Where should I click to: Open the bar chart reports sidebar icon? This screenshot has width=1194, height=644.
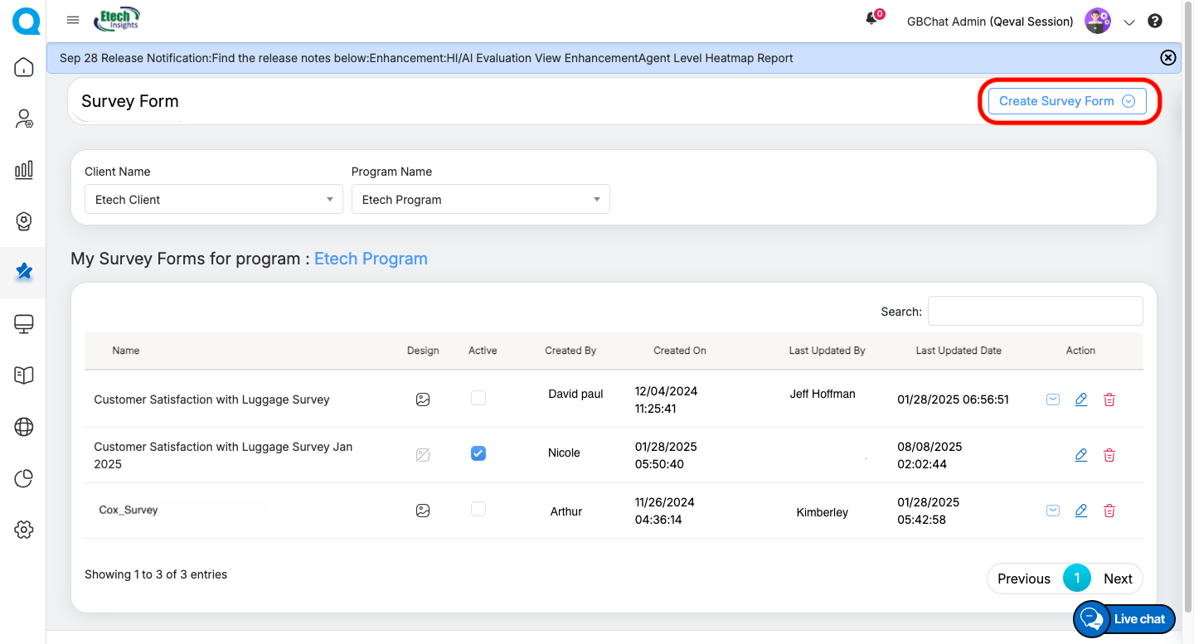point(23,170)
